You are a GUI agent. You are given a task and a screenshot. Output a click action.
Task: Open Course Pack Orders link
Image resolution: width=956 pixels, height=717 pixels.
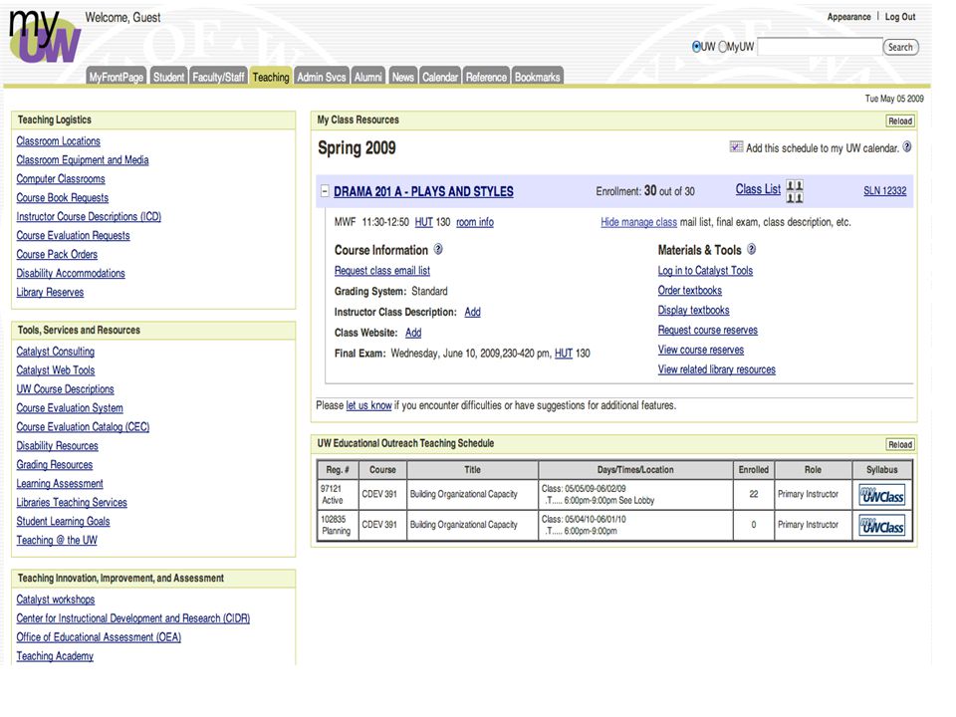click(x=57, y=254)
